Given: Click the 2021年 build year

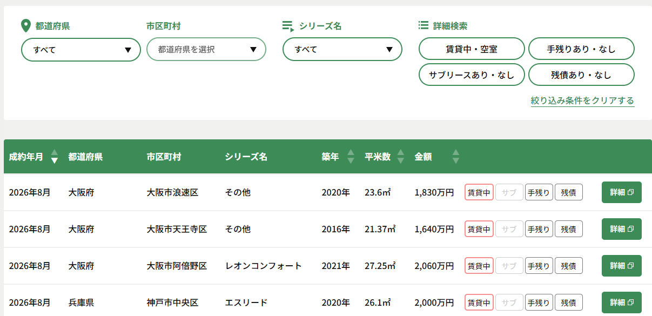Looking at the screenshot, I should (x=335, y=266).
